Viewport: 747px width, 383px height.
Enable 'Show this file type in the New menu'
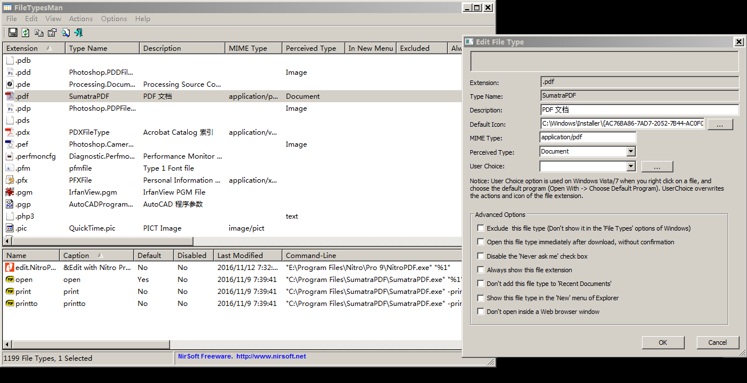[x=481, y=298]
